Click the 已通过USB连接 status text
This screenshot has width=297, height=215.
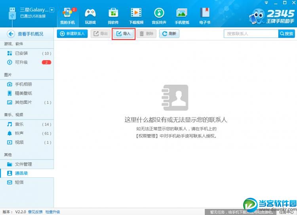pos(33,16)
